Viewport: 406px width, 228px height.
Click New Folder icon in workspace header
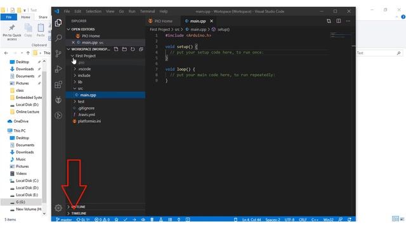coord(124,49)
